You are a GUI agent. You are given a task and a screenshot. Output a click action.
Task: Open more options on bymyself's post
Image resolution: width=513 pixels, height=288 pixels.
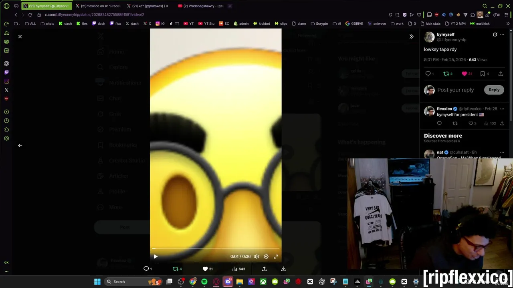click(502, 35)
